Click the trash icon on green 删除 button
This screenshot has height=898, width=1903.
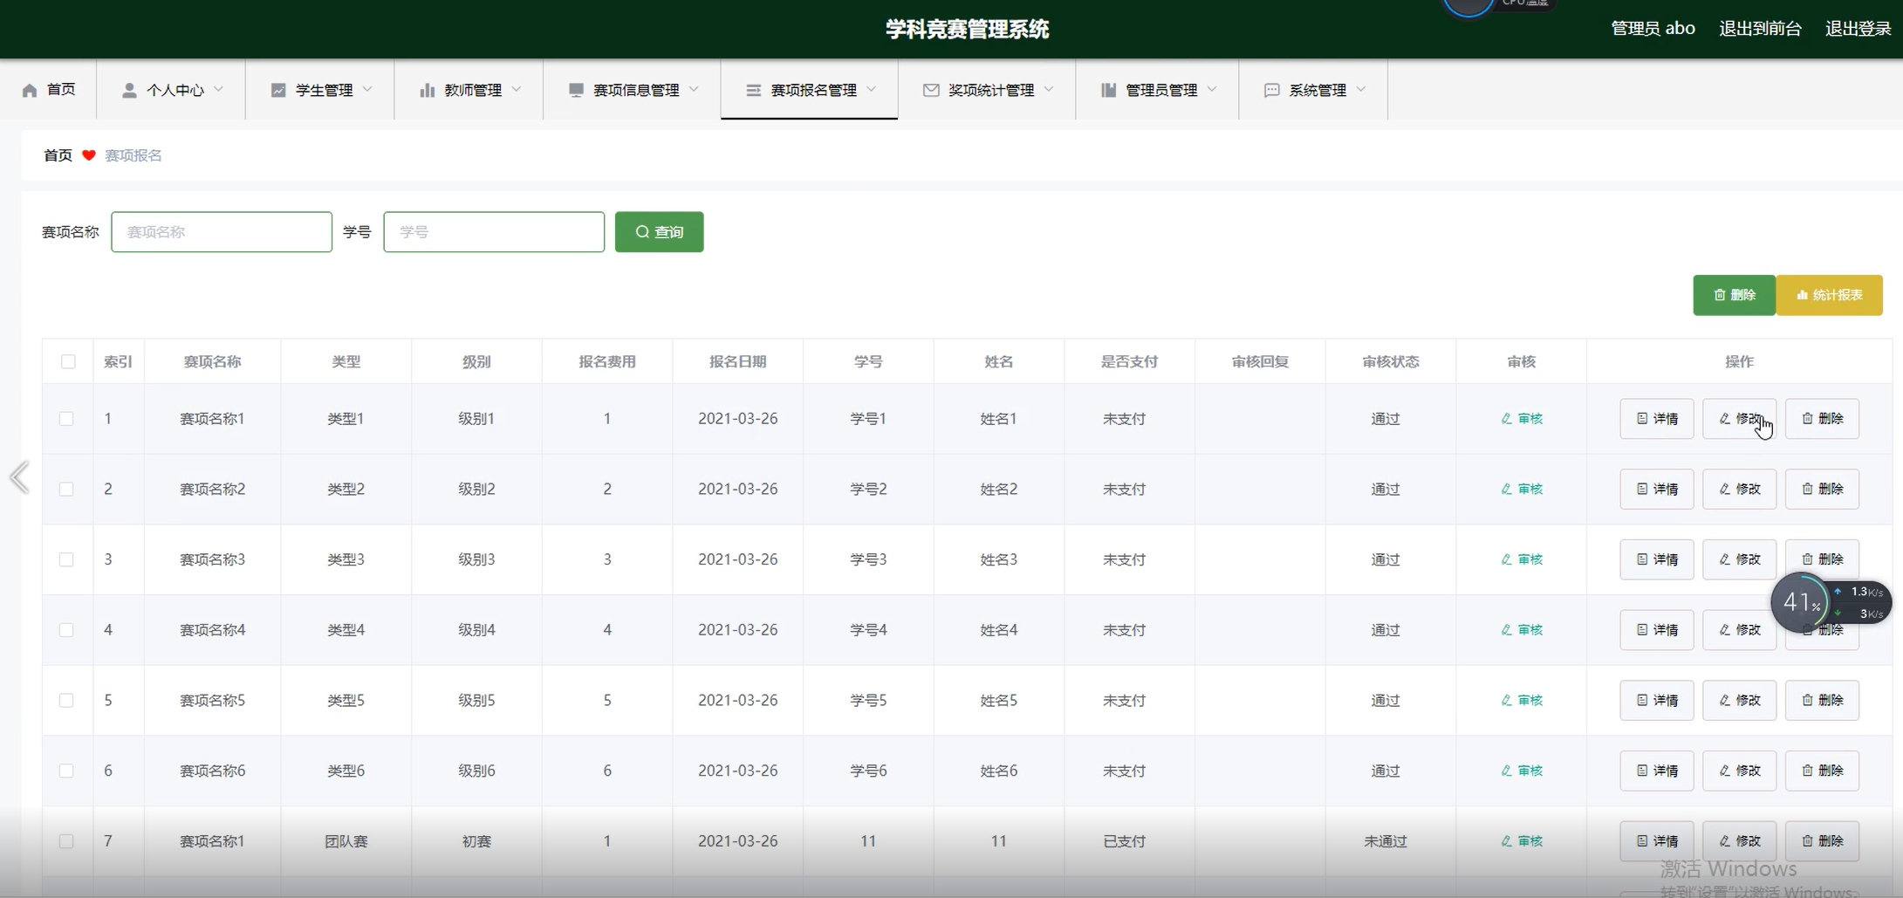tap(1720, 295)
